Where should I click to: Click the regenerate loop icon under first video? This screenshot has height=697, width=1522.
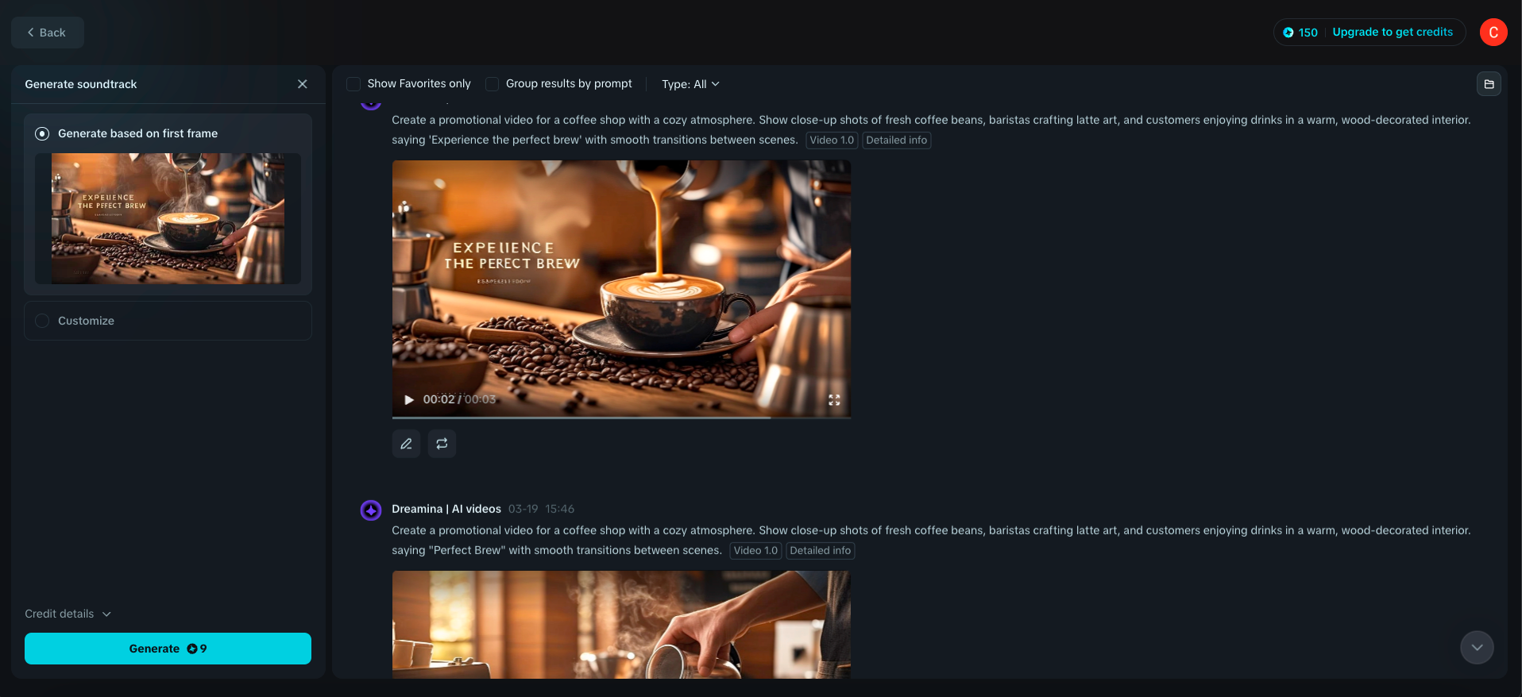click(x=442, y=444)
